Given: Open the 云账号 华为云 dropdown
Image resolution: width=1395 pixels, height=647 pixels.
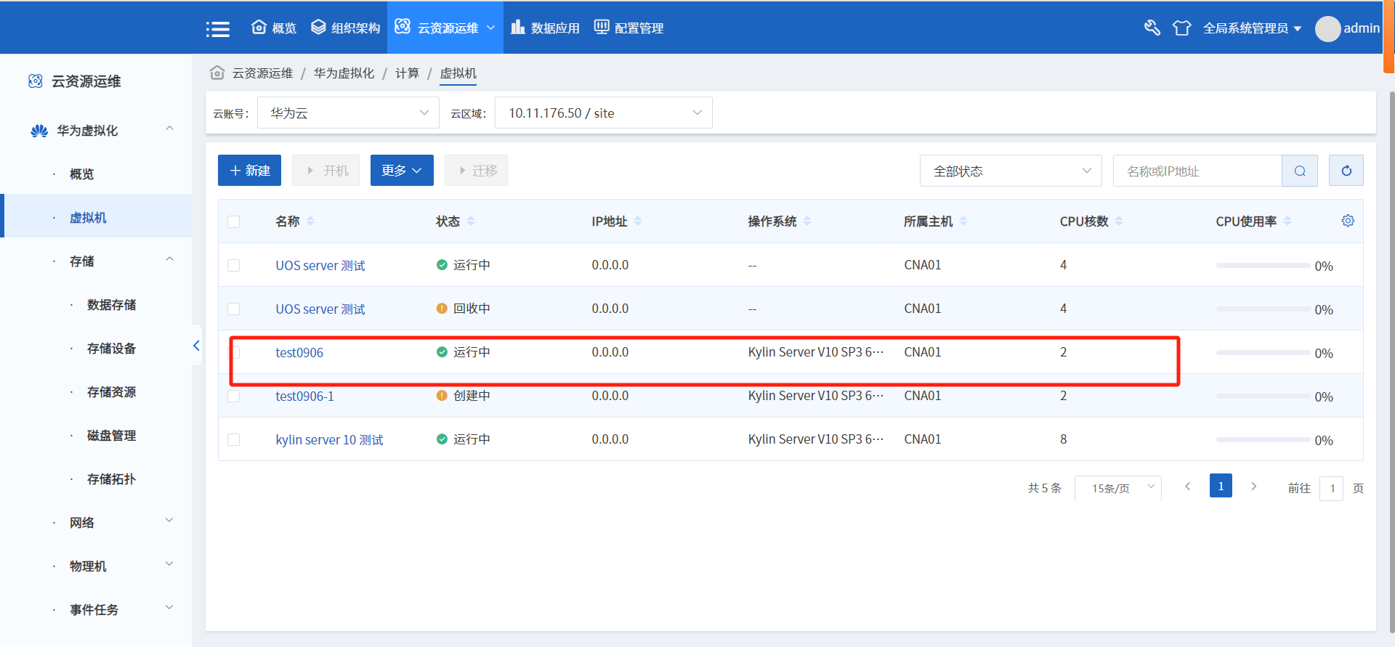Looking at the screenshot, I should 348,113.
